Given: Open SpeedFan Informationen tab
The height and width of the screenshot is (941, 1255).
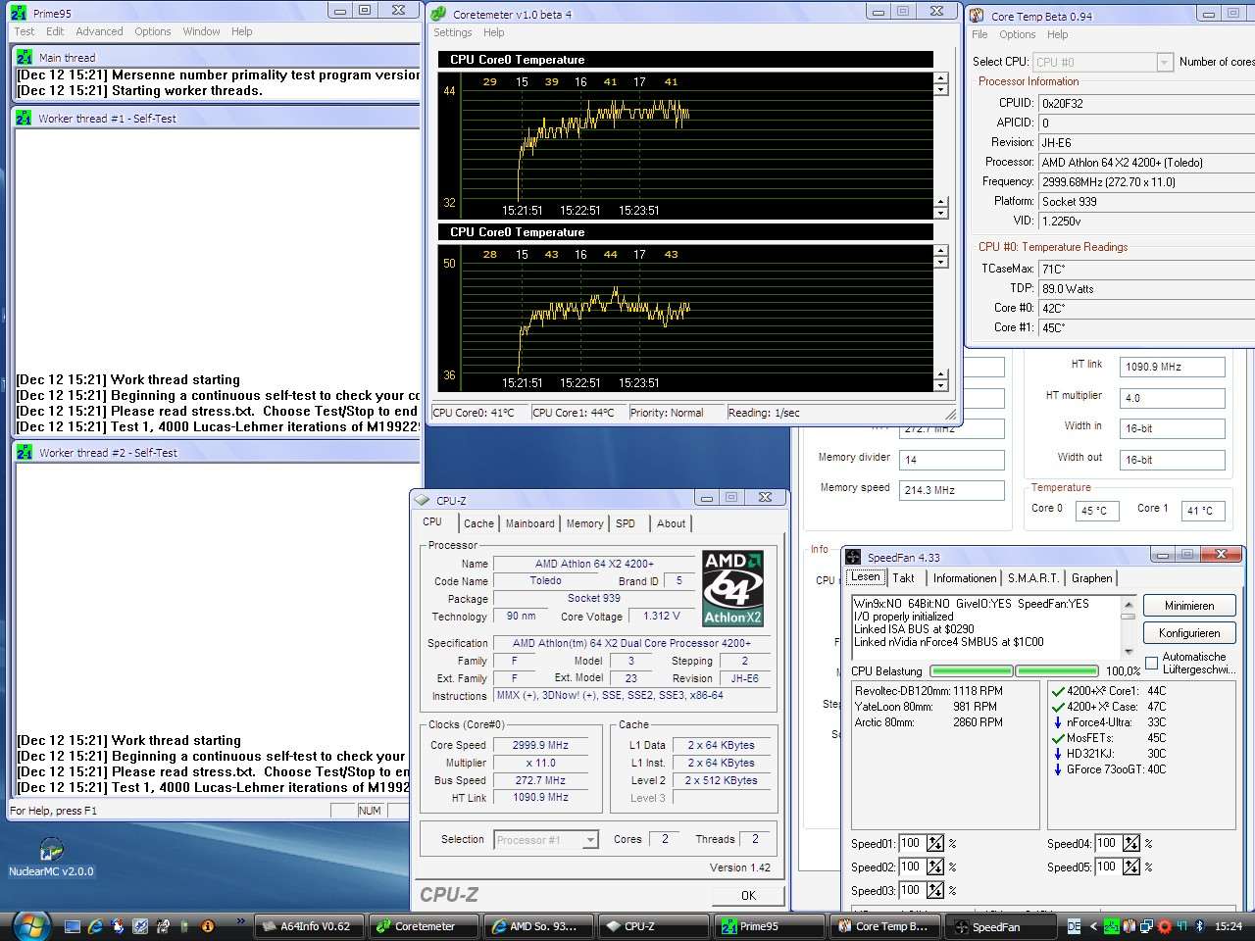Looking at the screenshot, I should point(964,578).
